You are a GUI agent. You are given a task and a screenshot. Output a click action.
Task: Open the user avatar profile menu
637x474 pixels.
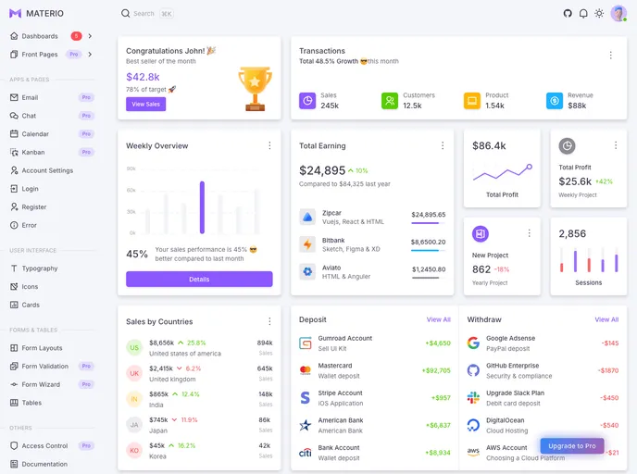click(x=618, y=13)
